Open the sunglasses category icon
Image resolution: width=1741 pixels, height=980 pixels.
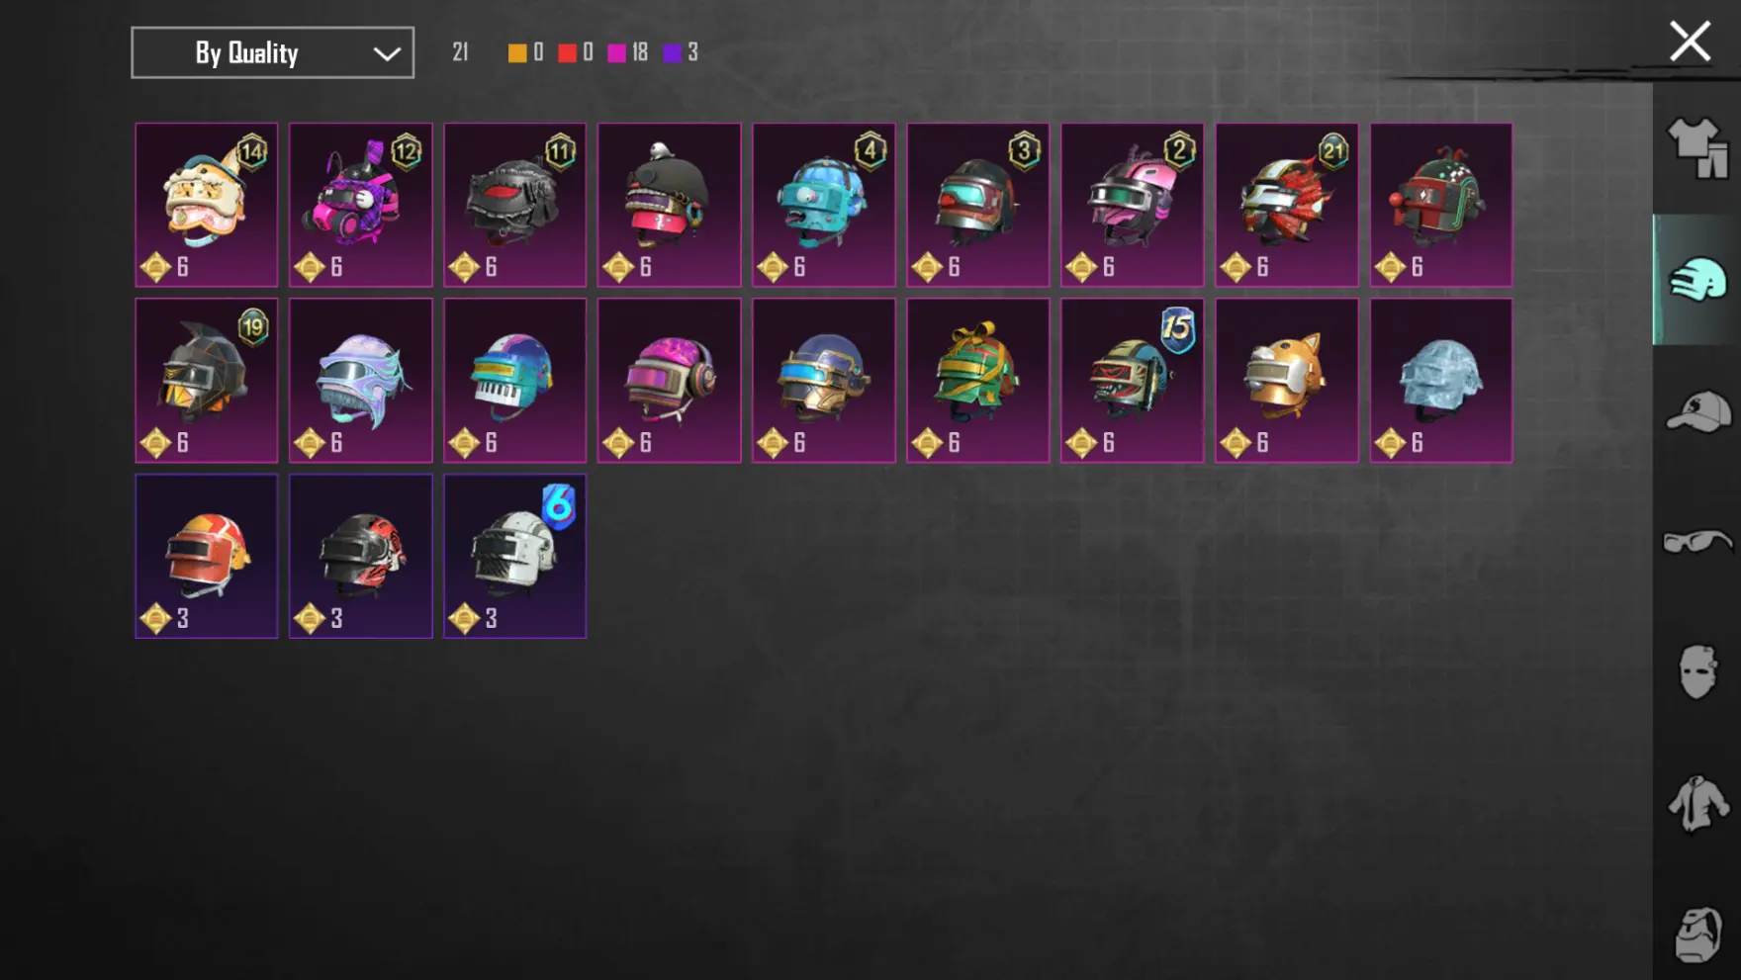click(1697, 542)
